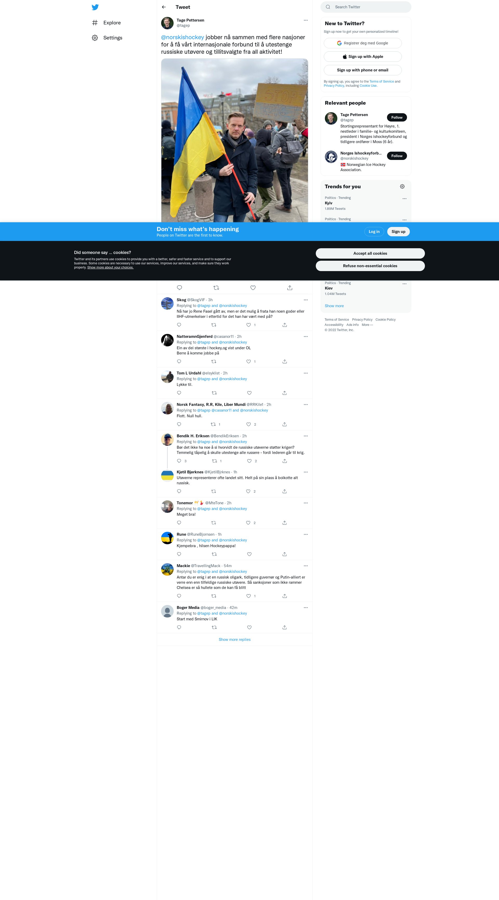Like Mackie's reply

249,596
